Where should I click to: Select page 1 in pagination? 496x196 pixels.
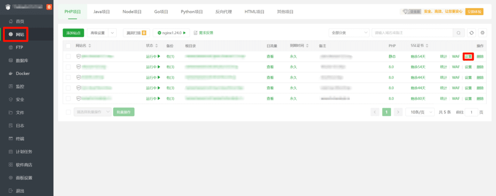point(387,112)
